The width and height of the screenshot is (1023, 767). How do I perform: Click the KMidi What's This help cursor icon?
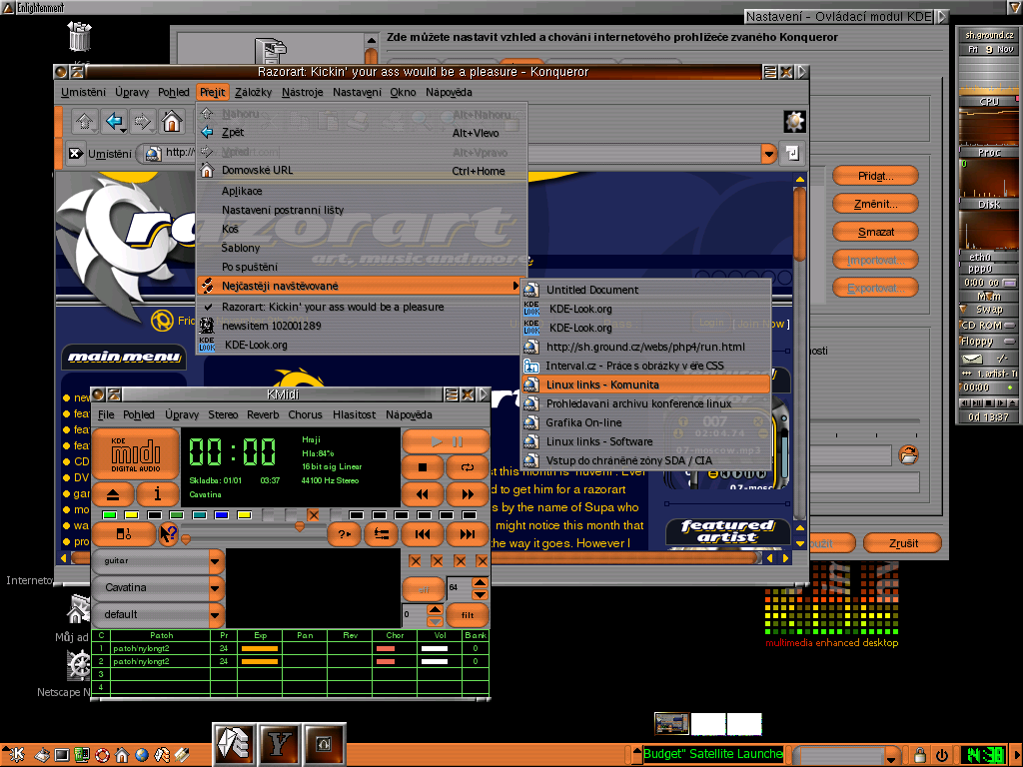tap(168, 534)
